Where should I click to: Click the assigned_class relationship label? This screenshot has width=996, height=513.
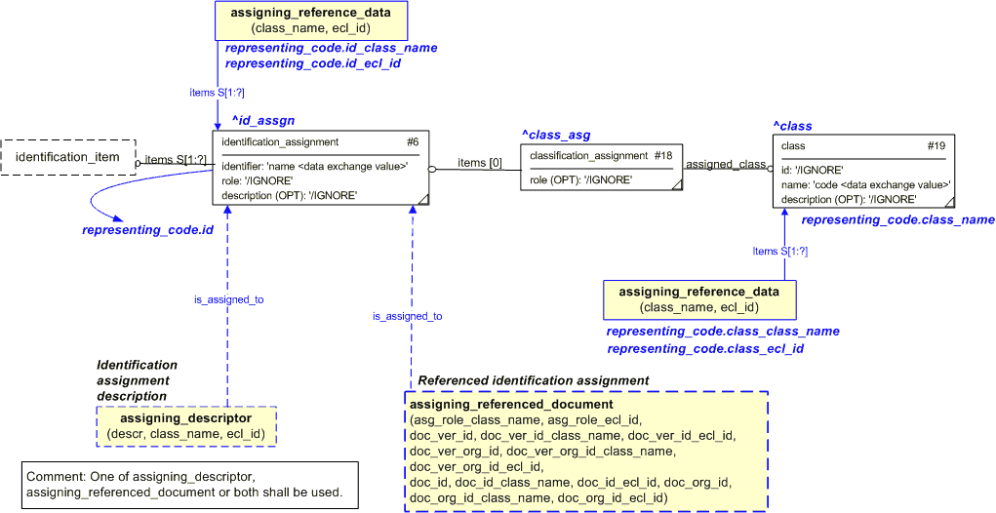(x=726, y=164)
